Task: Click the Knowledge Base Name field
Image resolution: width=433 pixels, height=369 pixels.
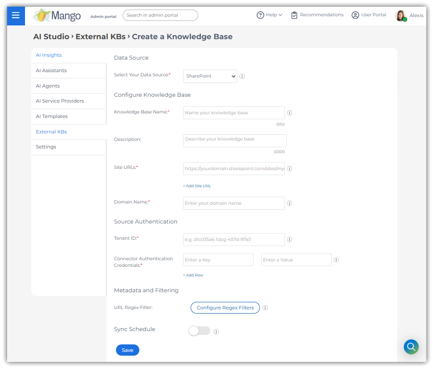Action: (234, 113)
